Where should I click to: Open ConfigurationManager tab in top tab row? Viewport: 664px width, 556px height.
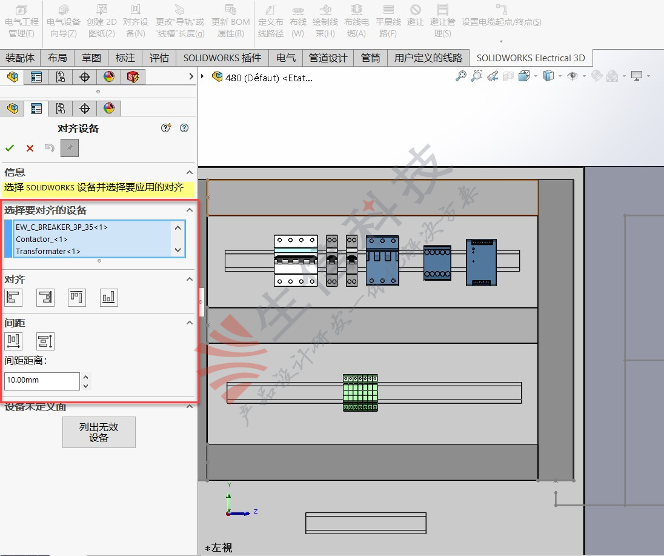click(x=60, y=77)
